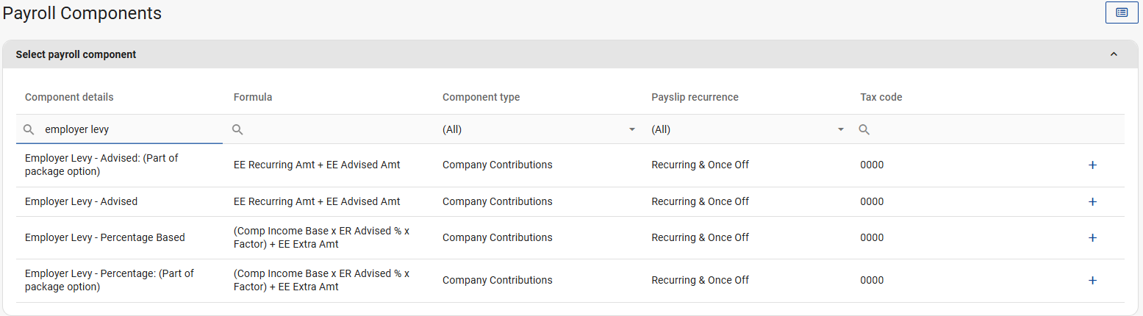The height and width of the screenshot is (316, 1143).
Task: Click Component details column header
Action: [x=69, y=97]
